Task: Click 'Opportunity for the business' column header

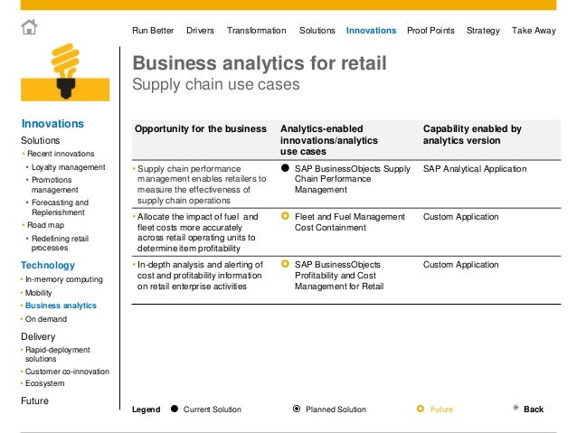Action: click(201, 128)
